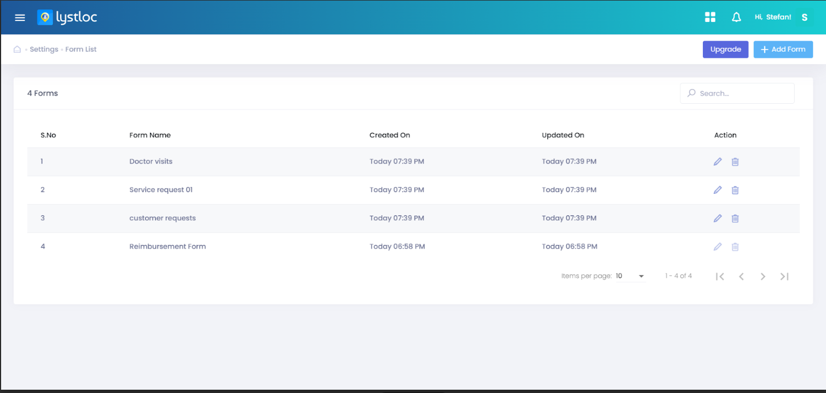Edit the Doctor visits form
826x393 pixels.
click(717, 161)
